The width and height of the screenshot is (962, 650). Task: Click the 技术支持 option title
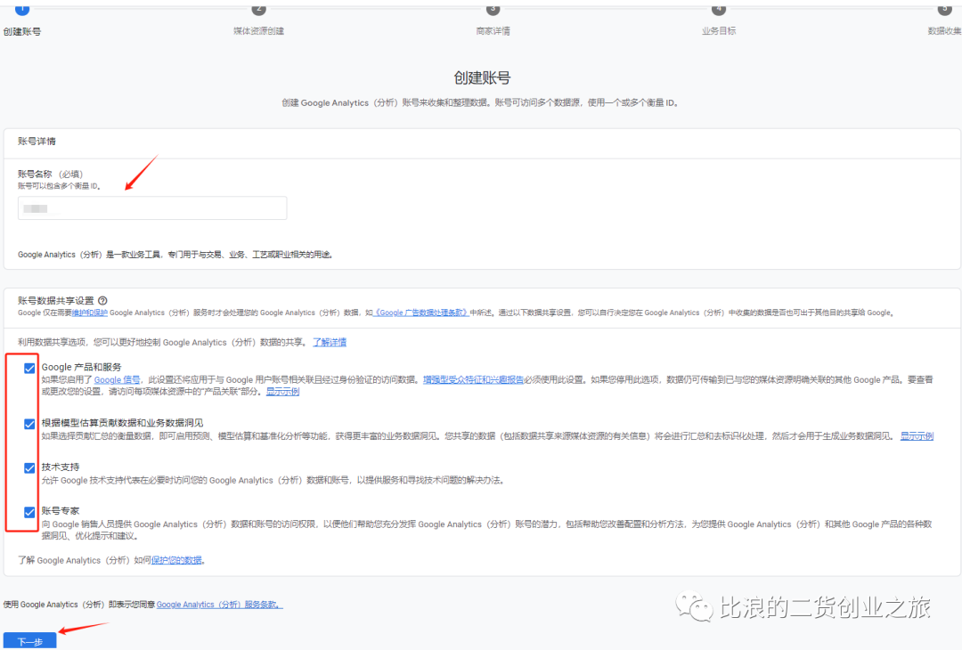(61, 467)
